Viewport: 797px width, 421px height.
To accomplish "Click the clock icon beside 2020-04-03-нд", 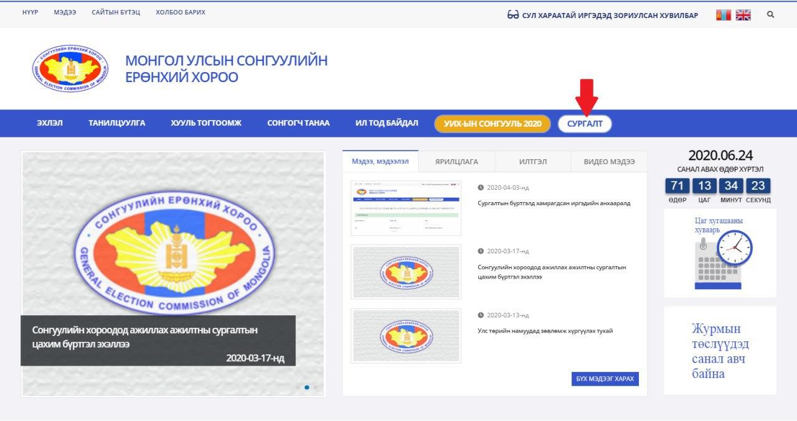I will click(481, 187).
